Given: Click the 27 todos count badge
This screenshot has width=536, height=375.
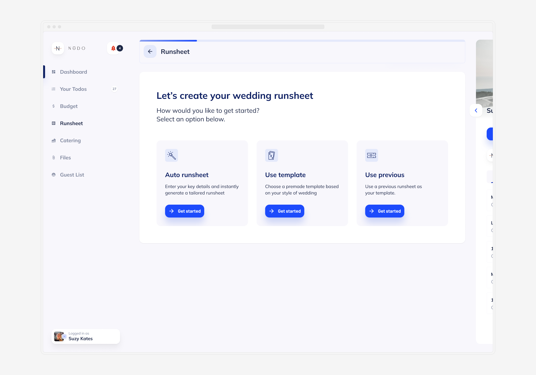Looking at the screenshot, I should (114, 89).
